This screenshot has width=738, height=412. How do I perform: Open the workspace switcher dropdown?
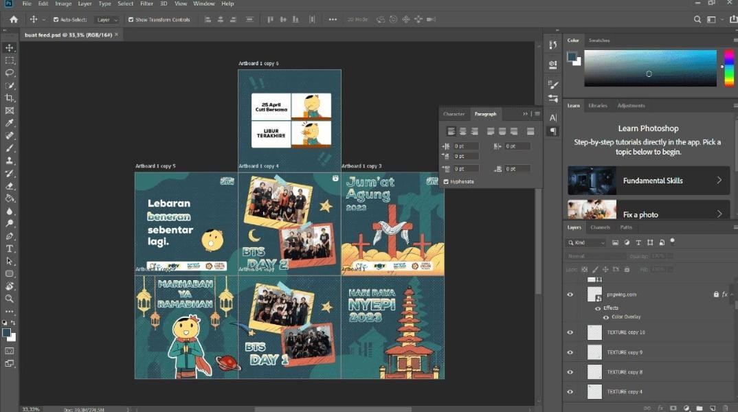coord(714,19)
